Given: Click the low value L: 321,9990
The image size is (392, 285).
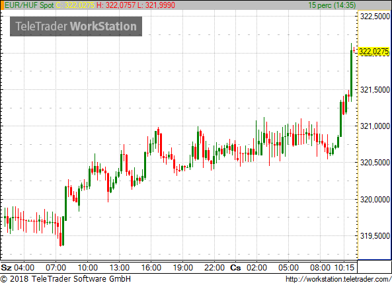Looking at the screenshot, I should [156, 5].
